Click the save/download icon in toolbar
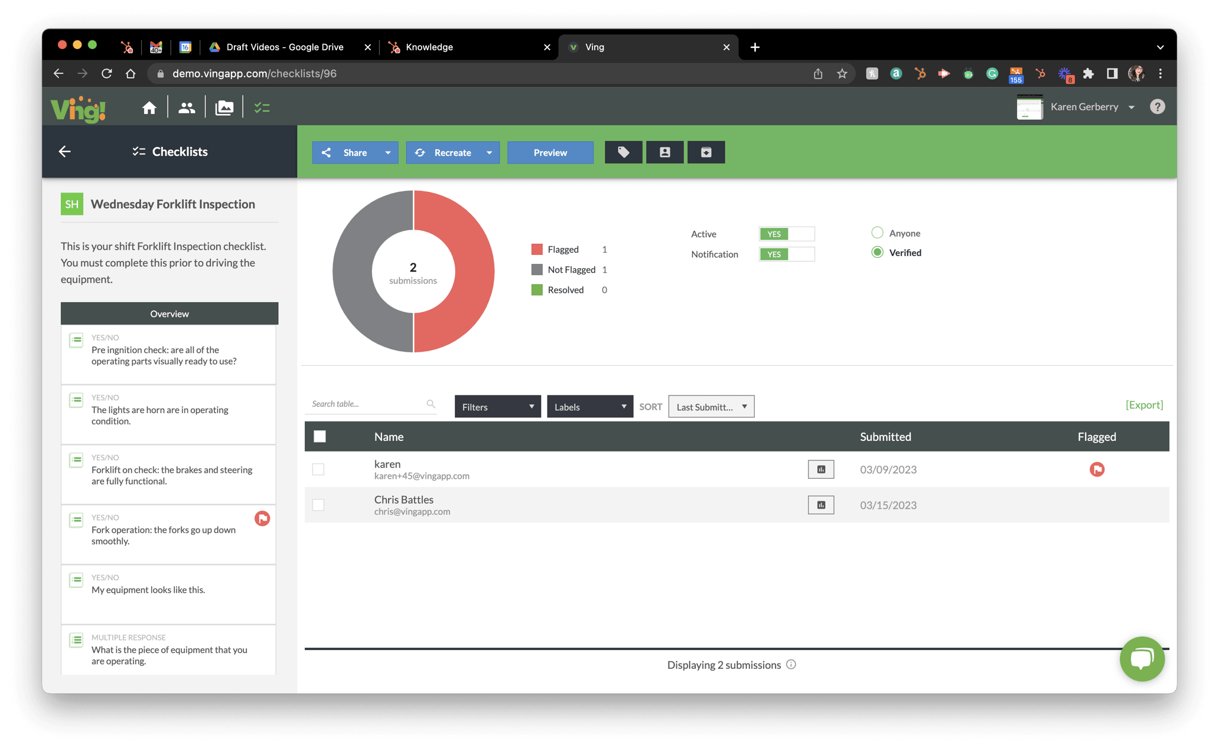This screenshot has height=749, width=1219. click(706, 152)
